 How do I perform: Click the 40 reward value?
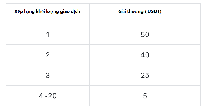tap(145, 55)
